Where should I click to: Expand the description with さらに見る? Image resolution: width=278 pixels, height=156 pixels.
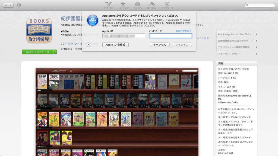[x=203, y=38]
